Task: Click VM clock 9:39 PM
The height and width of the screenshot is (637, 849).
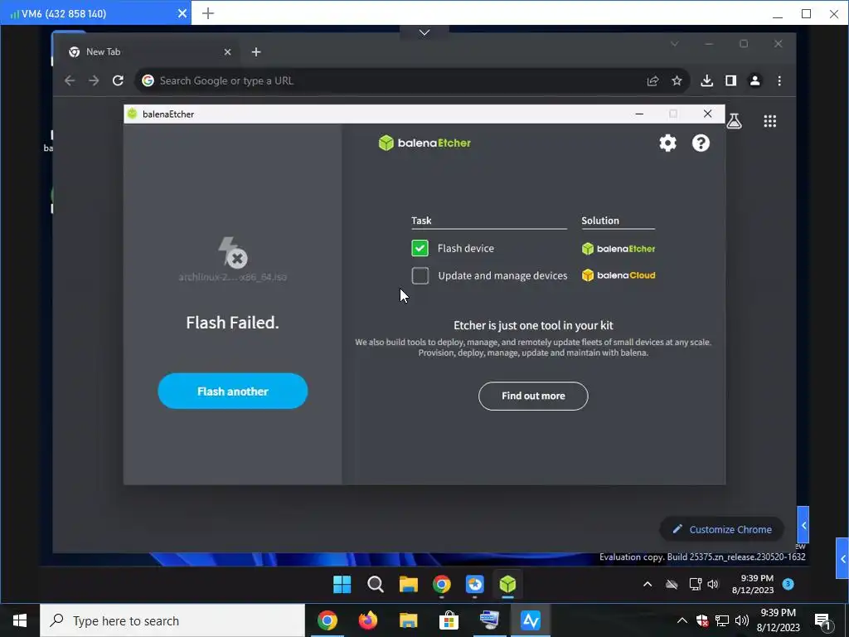Action: tap(756, 578)
